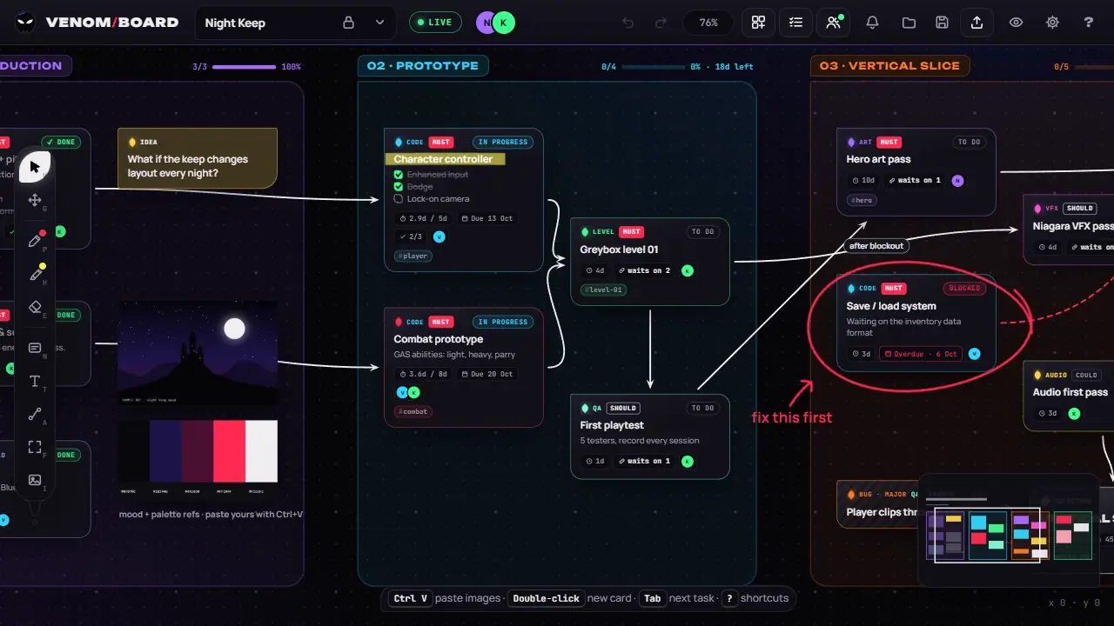Select the 03 · VERTICAL SLICE column header
The height and width of the screenshot is (626, 1114).
tap(889, 66)
